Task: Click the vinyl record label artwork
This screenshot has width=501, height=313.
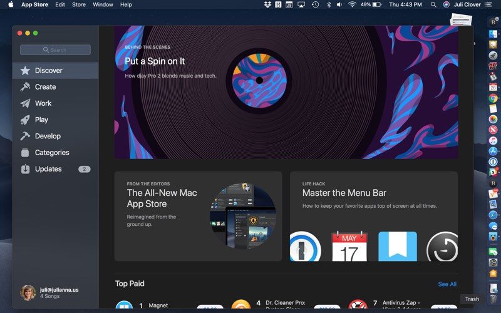Action: [x=259, y=81]
